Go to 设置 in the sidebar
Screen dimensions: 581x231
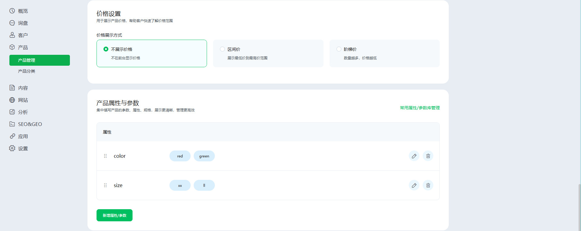(x=23, y=148)
